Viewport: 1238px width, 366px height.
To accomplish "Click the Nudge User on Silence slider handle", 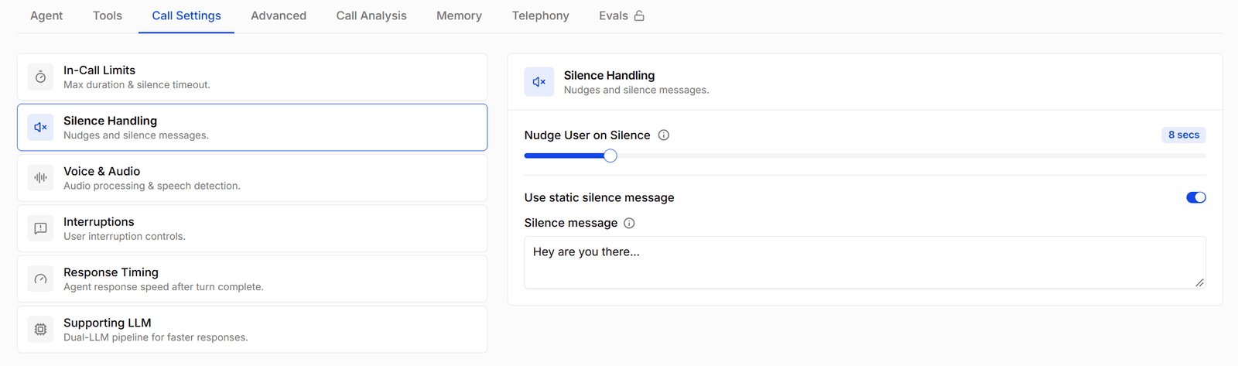I will pyautogui.click(x=610, y=156).
